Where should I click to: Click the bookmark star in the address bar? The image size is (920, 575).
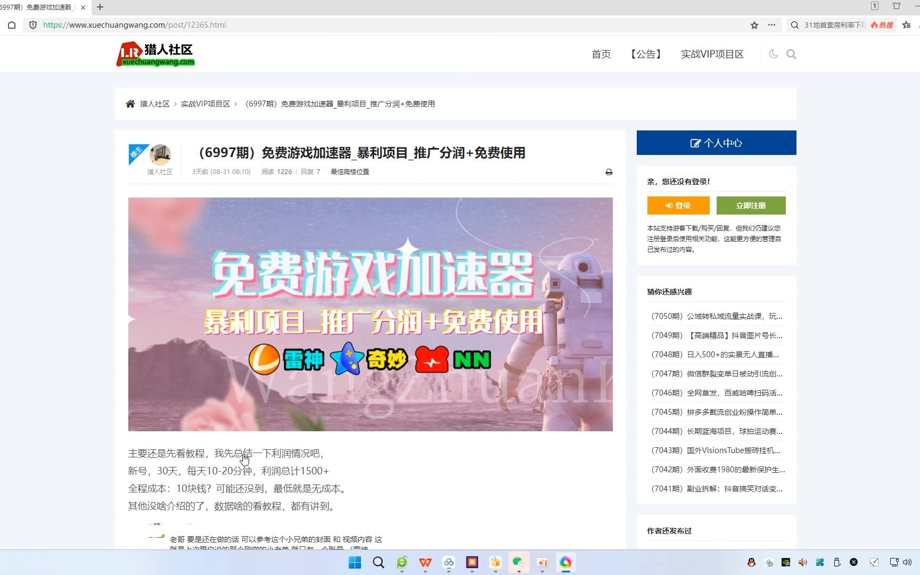click(x=754, y=25)
